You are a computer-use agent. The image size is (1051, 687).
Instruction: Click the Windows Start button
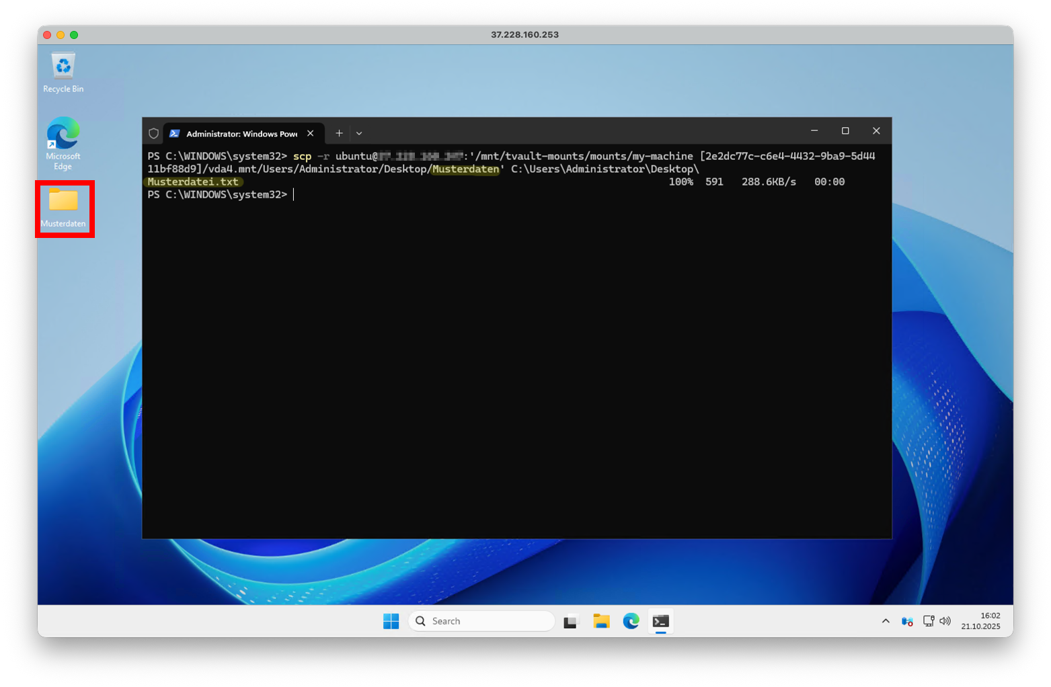pos(391,621)
